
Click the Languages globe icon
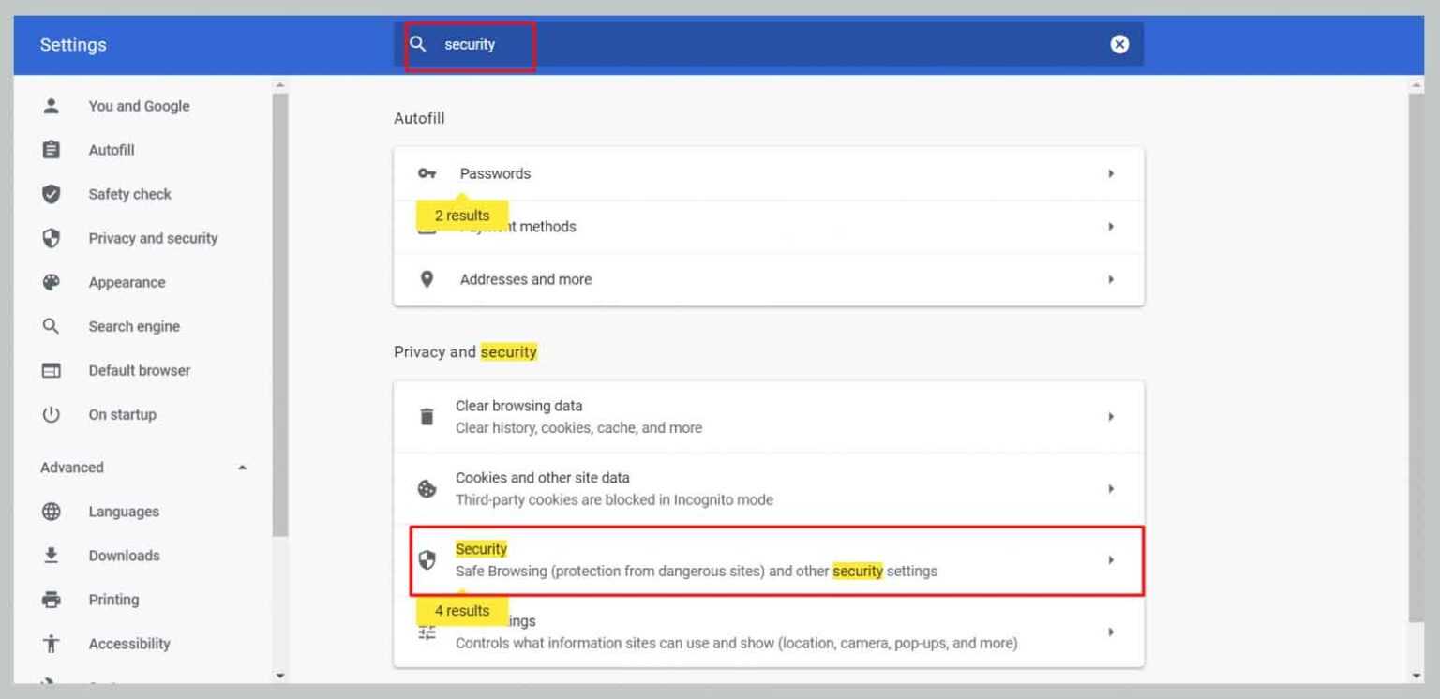click(x=51, y=512)
